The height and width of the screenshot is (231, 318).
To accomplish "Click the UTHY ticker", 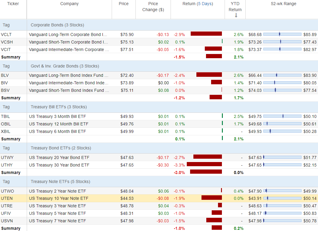I will pyautogui.click(x=7, y=165).
